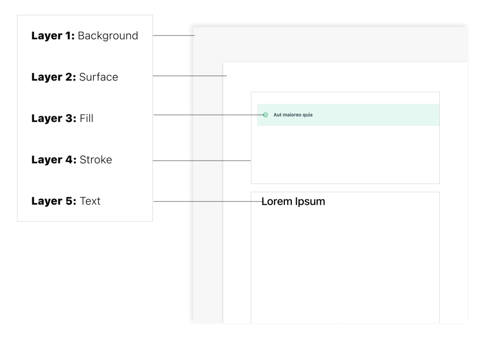Click the green check circle icon

tap(265, 115)
